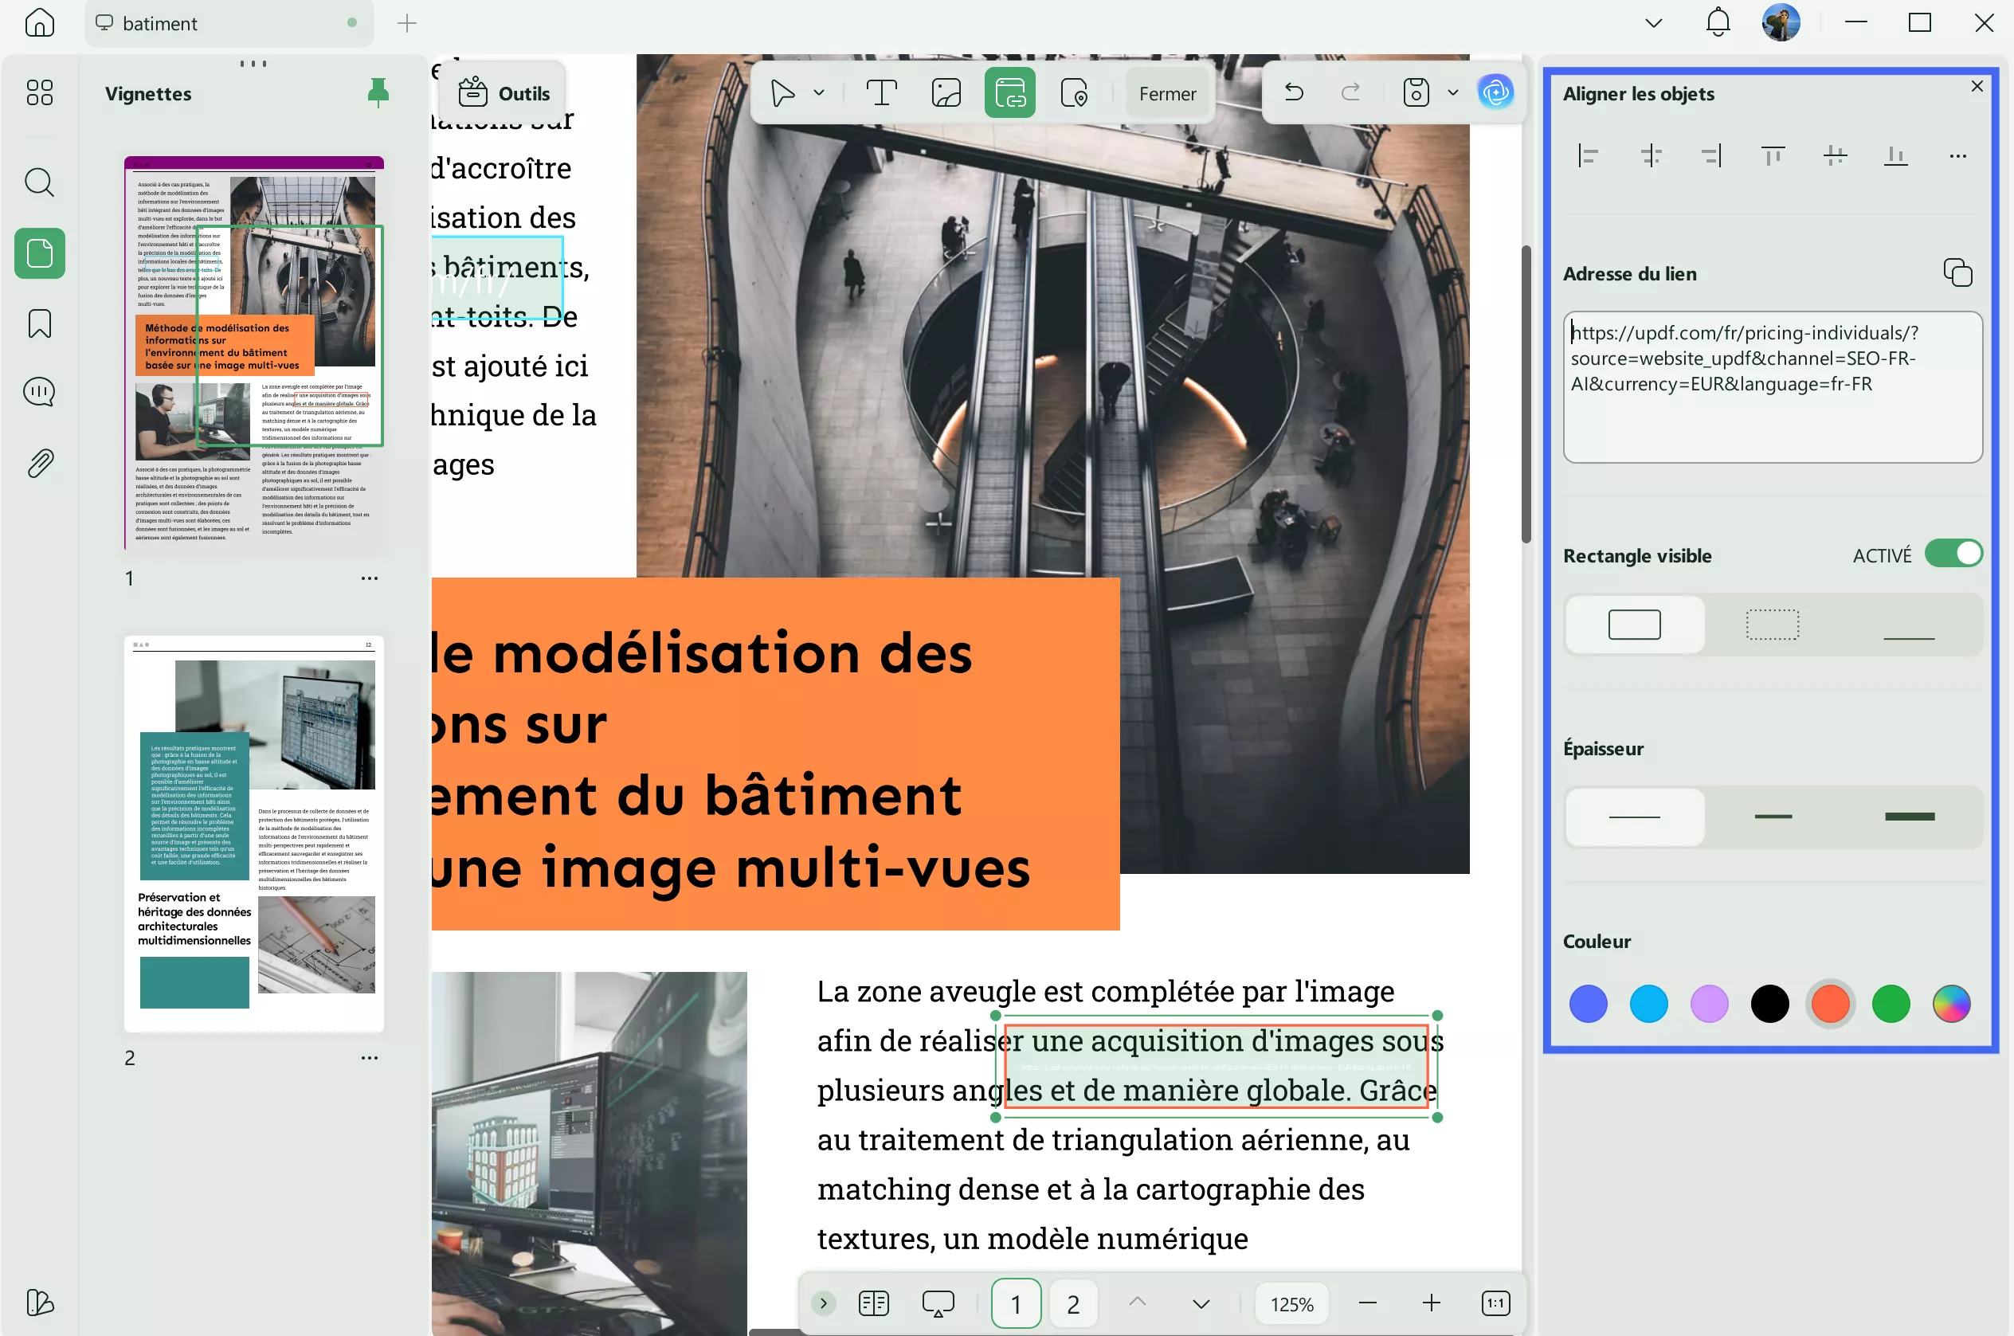Screen dimensions: 2014x1336
Task: Open the Outils menu
Action: click(504, 92)
